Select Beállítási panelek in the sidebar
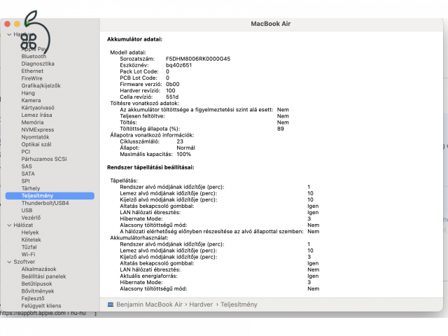The height and width of the screenshot is (336, 448). [43, 276]
